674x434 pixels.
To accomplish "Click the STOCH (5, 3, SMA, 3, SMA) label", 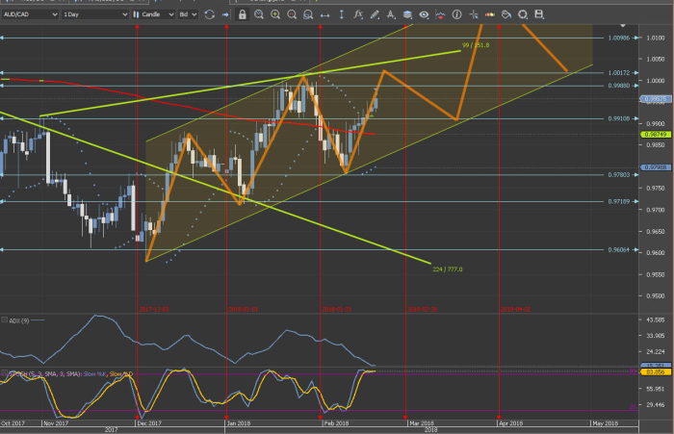I will pyautogui.click(x=45, y=373).
